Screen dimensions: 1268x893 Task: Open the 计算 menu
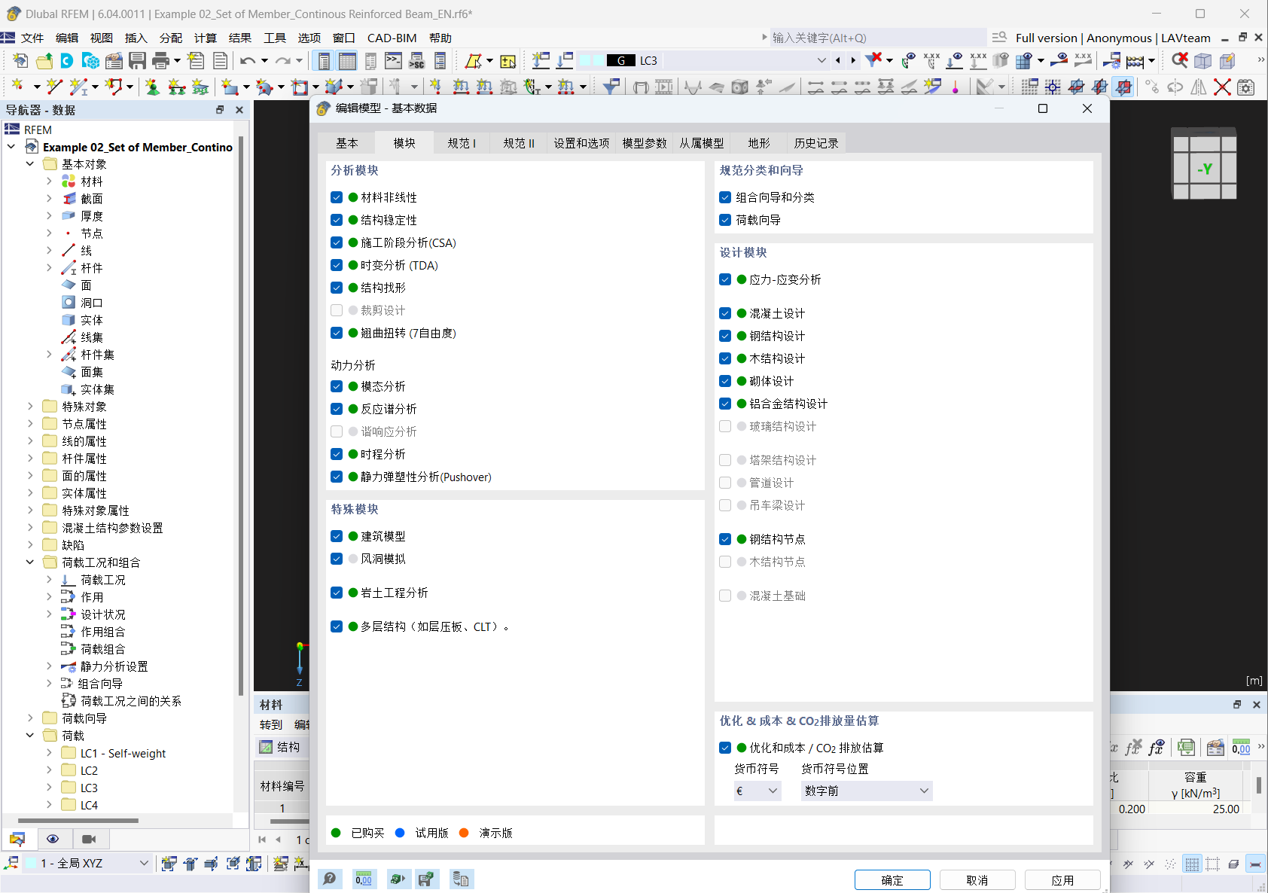205,38
